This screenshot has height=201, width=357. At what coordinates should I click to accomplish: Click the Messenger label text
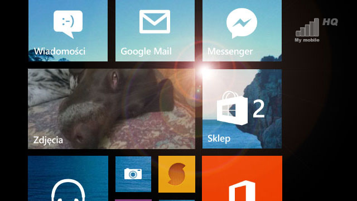(230, 51)
